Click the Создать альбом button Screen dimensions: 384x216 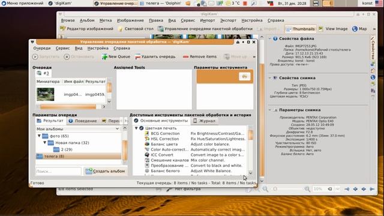click(x=106, y=171)
